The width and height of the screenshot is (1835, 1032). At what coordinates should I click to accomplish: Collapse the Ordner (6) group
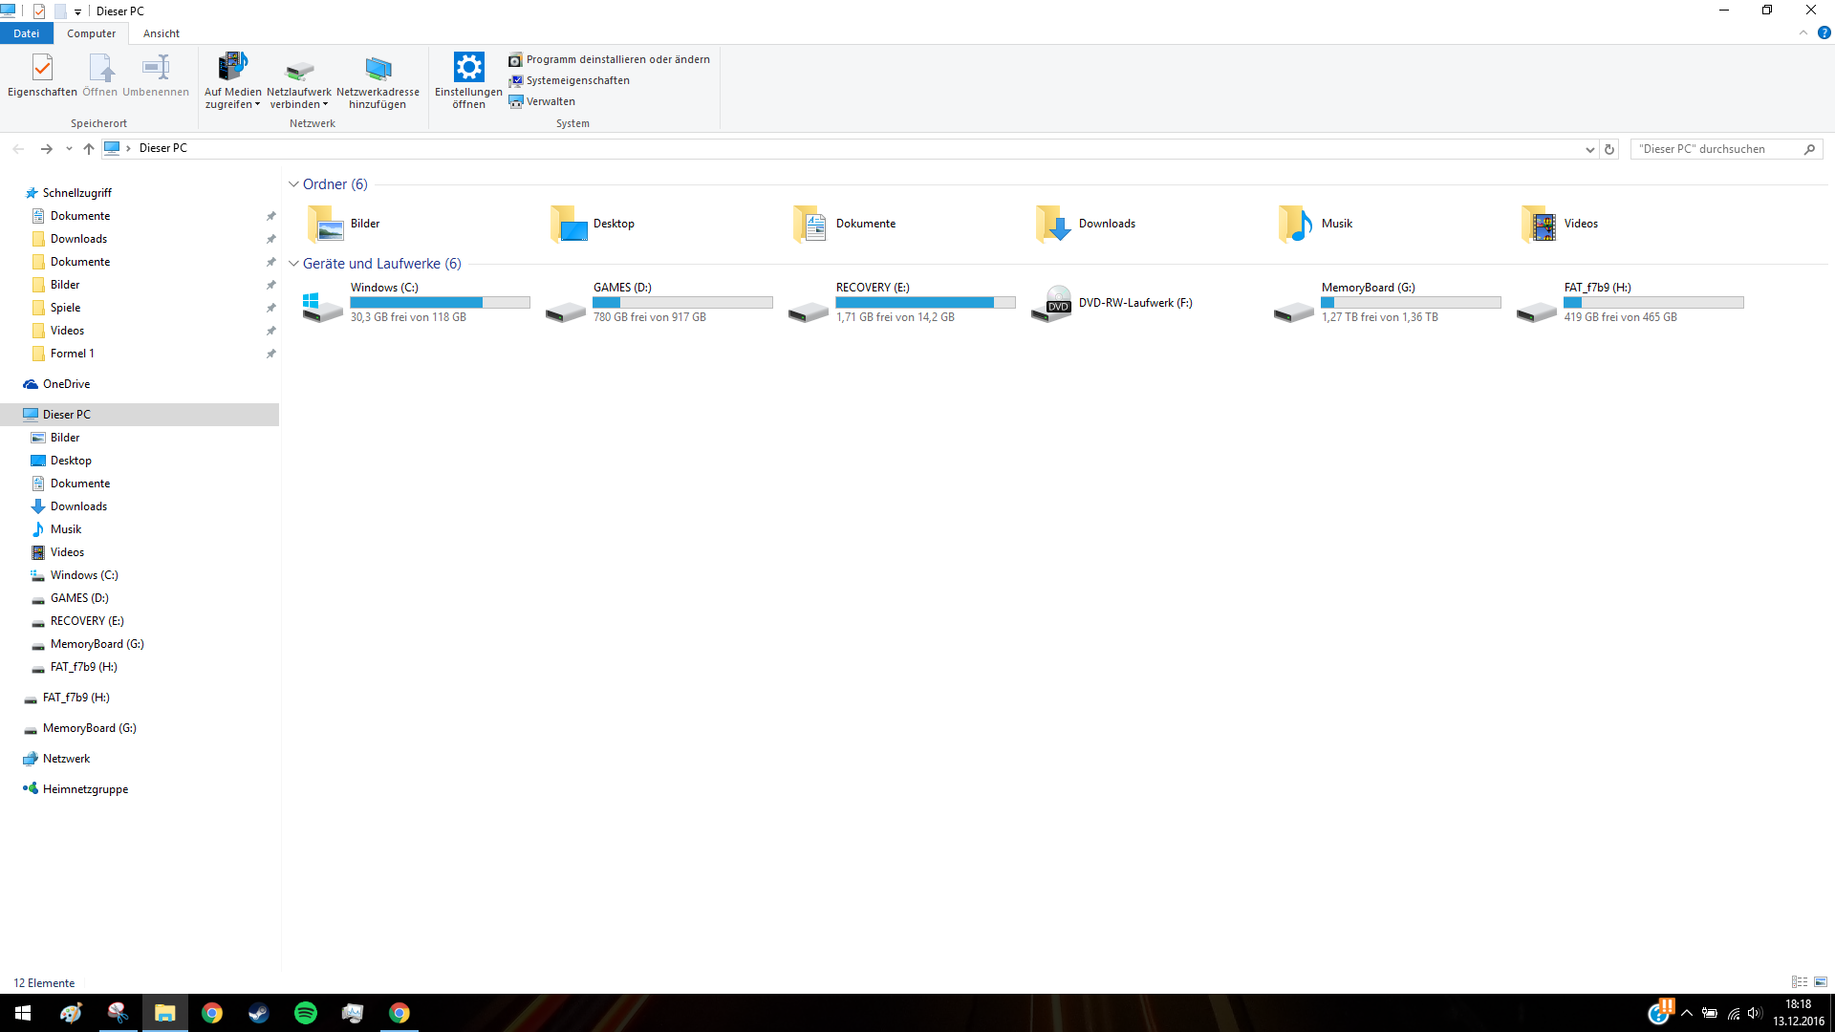point(293,184)
